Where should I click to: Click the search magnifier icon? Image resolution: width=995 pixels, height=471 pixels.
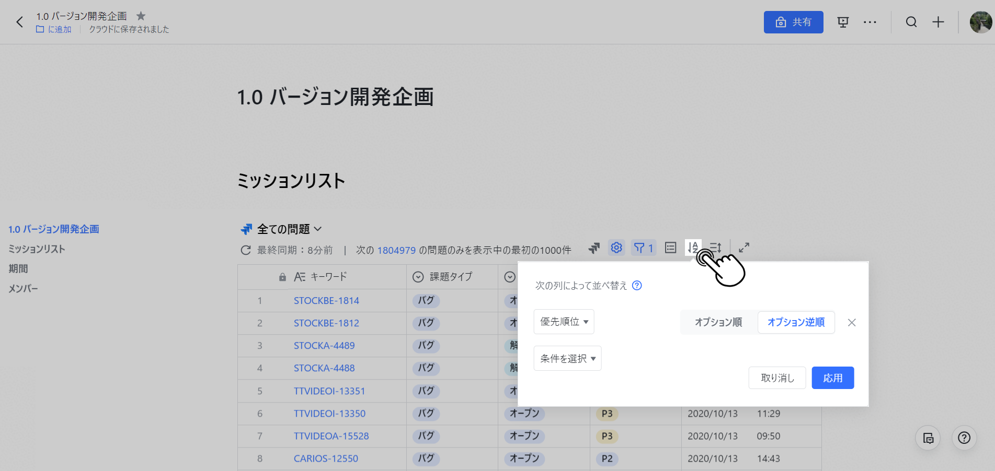point(911,22)
